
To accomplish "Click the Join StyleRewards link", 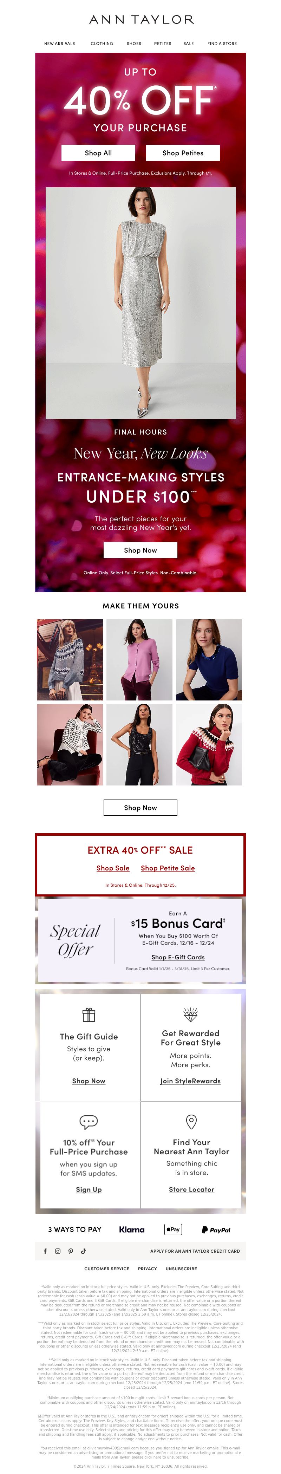I will 191,1081.
